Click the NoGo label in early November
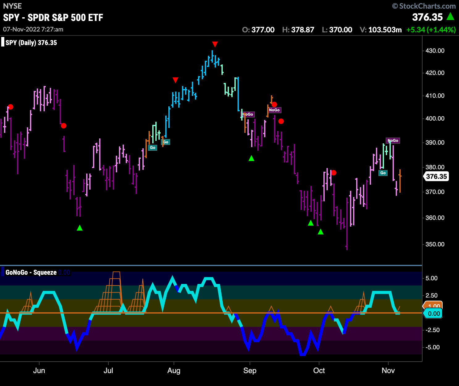The width and height of the screenshot is (459, 386). (393, 141)
